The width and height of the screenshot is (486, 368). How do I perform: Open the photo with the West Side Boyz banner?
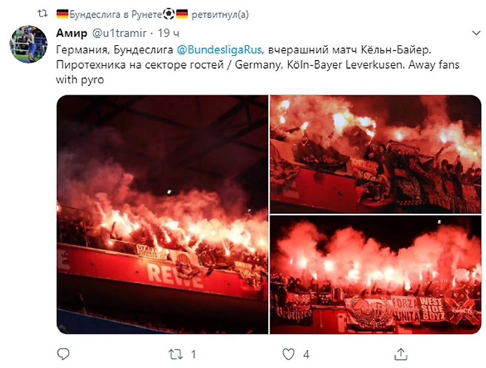point(375,275)
